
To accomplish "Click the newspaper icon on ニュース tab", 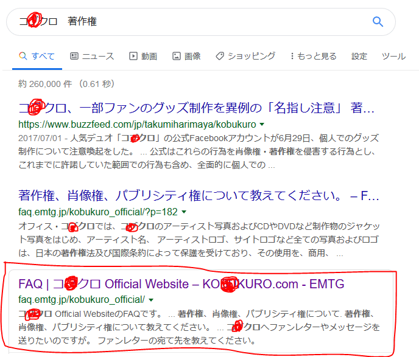I will click(x=74, y=56).
